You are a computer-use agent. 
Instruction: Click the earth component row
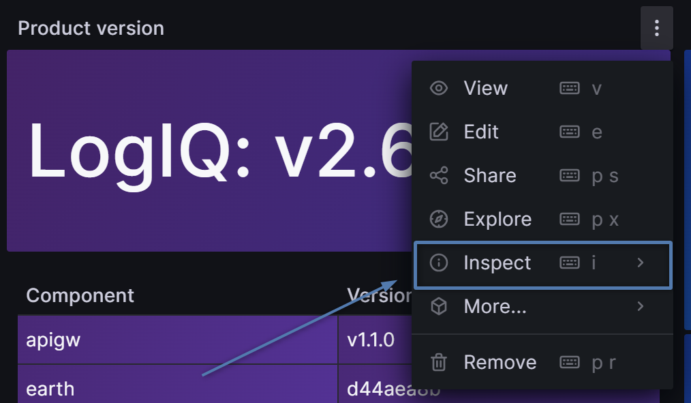50,389
